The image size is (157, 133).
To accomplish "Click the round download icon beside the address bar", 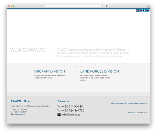I will [107, 6].
